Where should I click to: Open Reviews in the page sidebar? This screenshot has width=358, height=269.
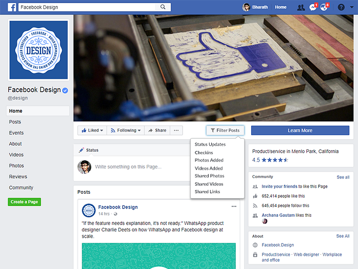18,177
